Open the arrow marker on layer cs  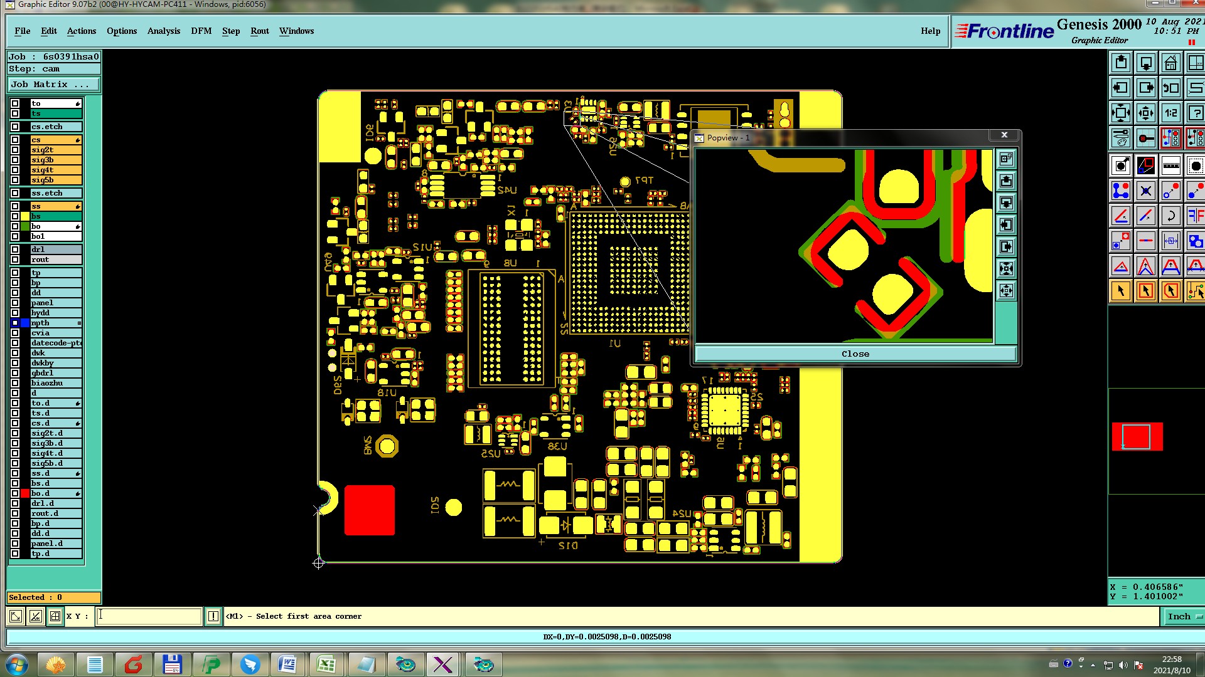coord(78,140)
